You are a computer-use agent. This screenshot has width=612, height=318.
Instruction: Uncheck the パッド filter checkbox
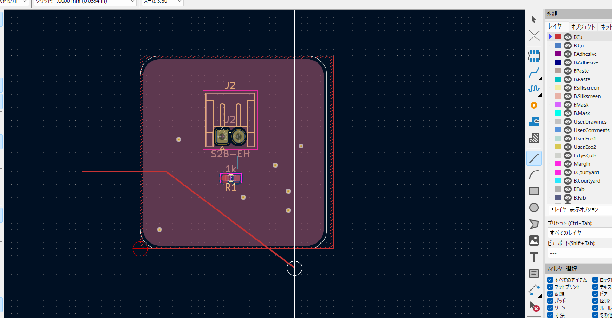tap(550, 301)
